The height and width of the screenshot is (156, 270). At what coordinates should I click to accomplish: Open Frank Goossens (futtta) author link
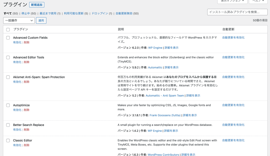(x=165, y=115)
